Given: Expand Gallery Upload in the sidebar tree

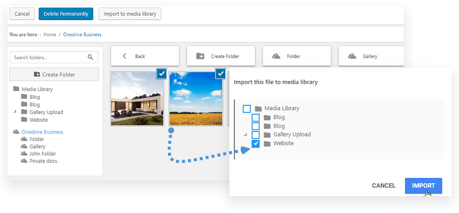Looking at the screenshot, I should coord(15,112).
